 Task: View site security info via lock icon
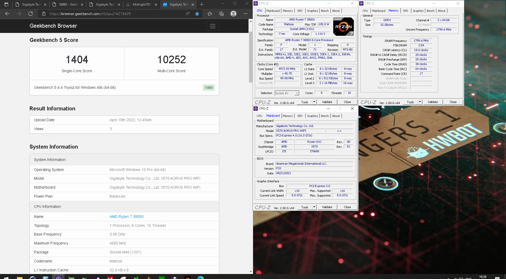point(44,14)
